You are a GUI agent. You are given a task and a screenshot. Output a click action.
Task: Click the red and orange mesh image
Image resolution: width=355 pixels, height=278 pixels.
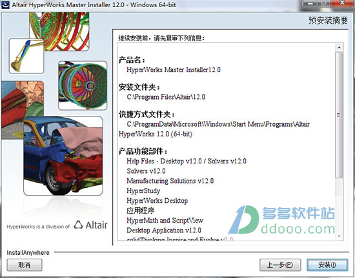(x=23, y=110)
